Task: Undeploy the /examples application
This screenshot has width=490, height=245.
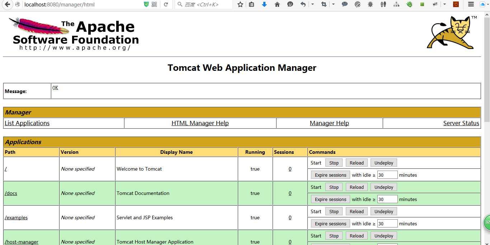Action: (384, 211)
